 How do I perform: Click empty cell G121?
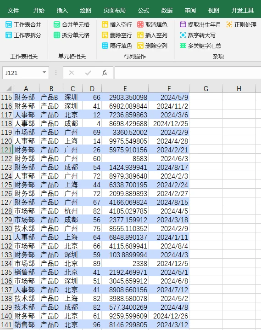pos(206,150)
